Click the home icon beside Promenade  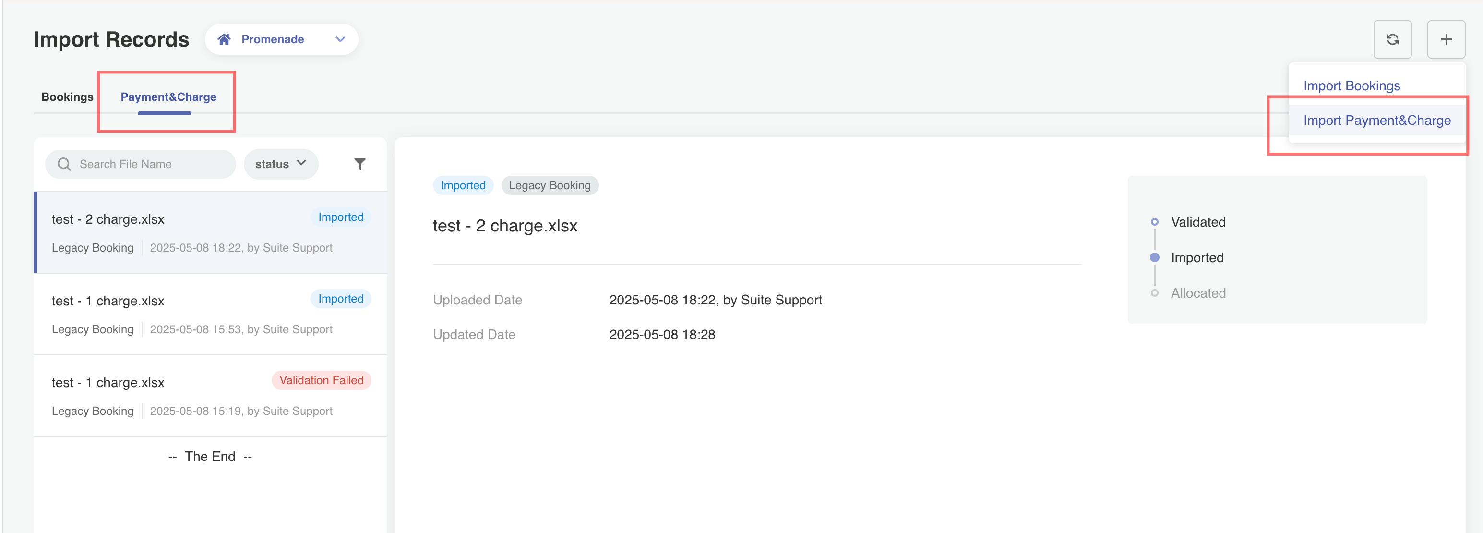click(224, 39)
